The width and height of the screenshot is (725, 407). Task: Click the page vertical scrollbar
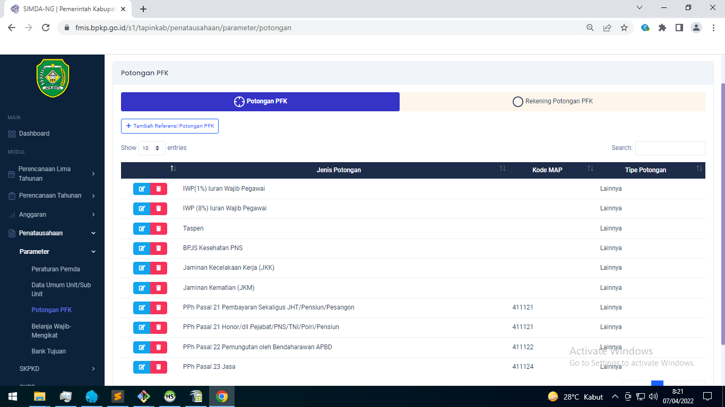point(722,214)
